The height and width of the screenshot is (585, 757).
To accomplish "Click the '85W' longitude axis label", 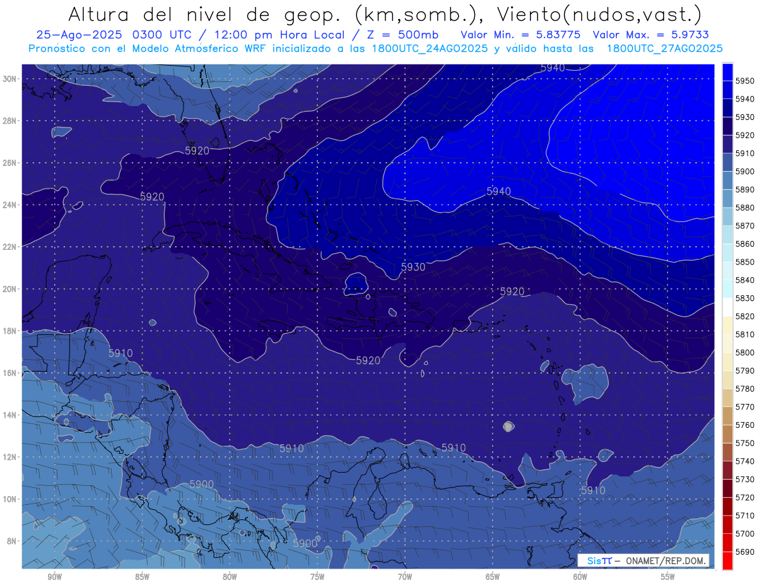I will click(x=142, y=577).
